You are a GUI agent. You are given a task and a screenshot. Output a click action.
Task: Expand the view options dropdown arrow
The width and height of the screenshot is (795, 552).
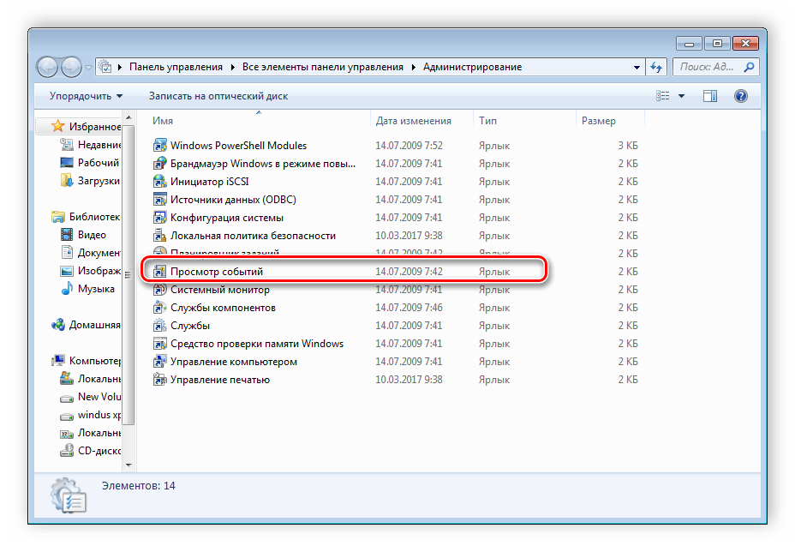pyautogui.click(x=681, y=96)
